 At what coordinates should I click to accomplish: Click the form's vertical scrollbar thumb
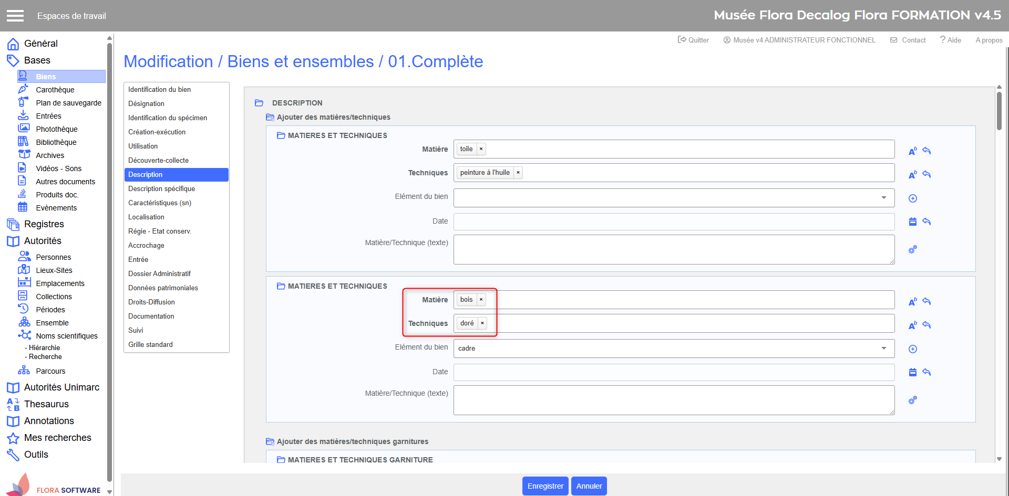click(x=999, y=111)
